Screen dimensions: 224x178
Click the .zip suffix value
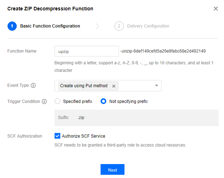[x=81, y=118]
